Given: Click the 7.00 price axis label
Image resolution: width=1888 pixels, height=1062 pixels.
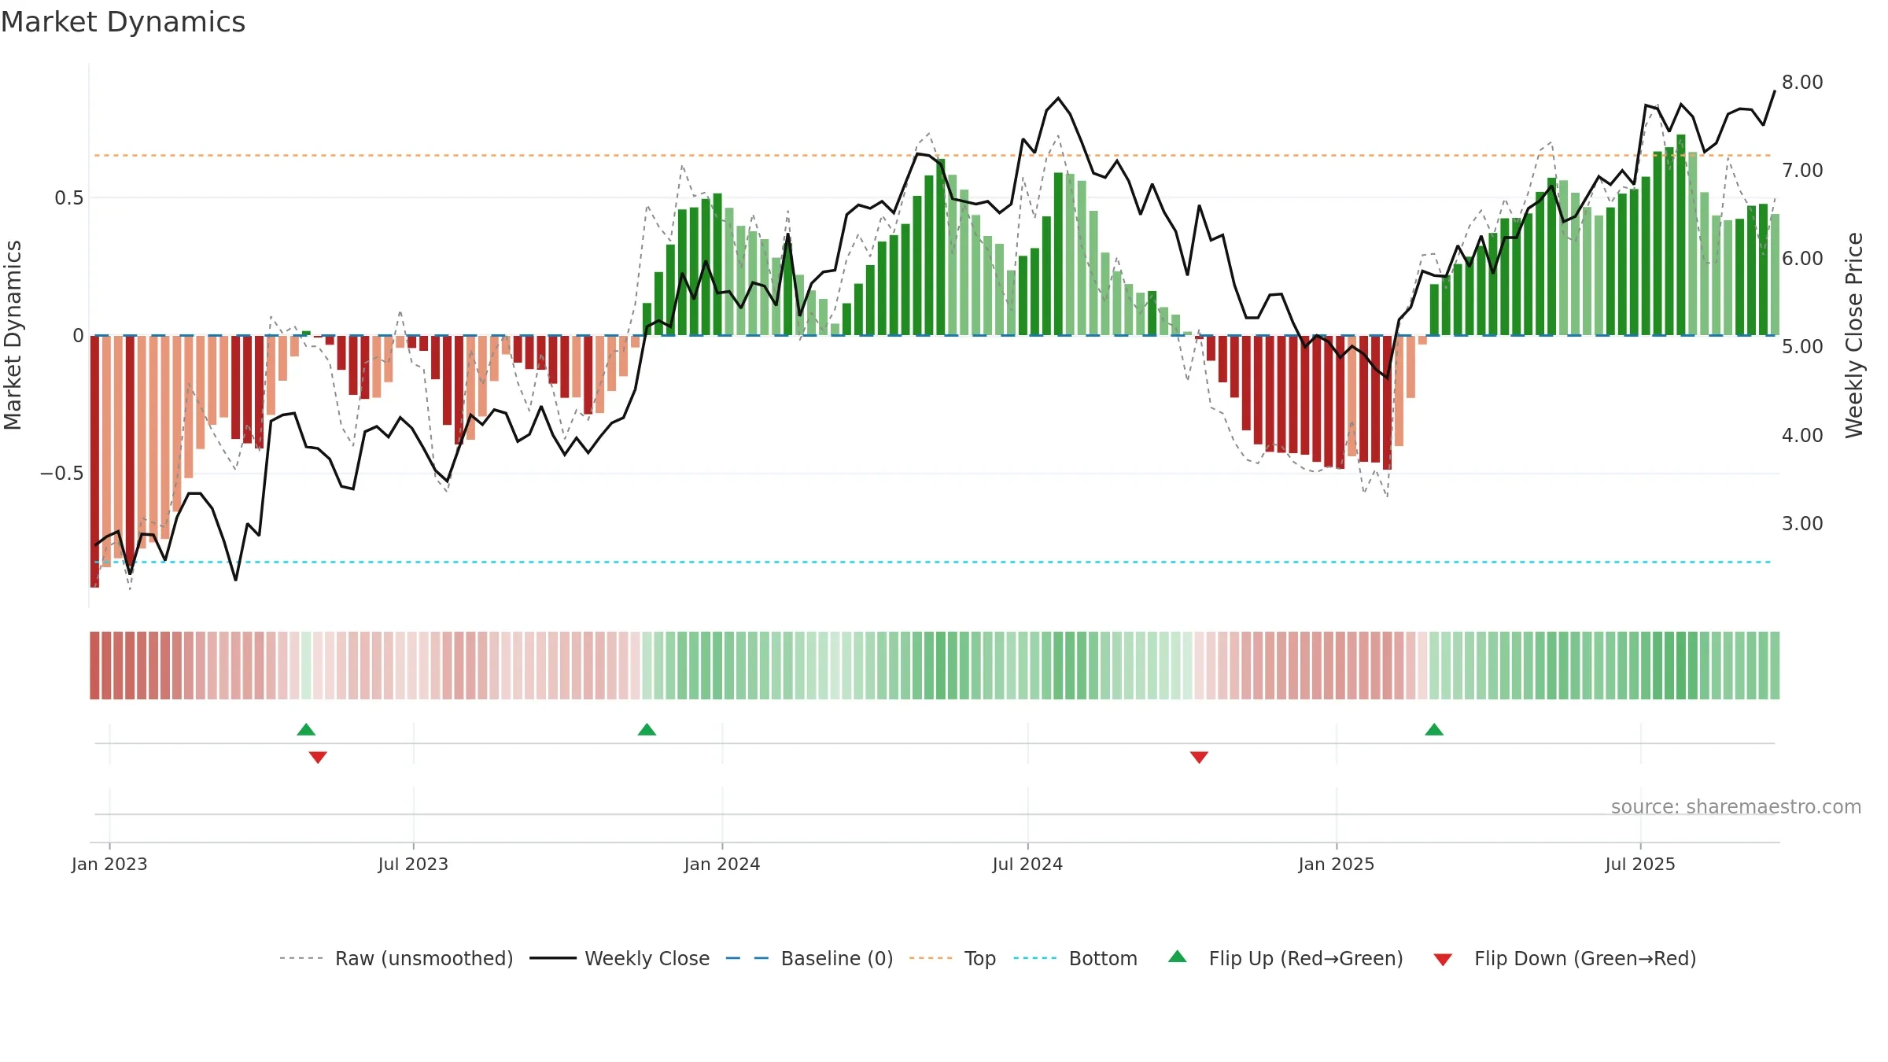Looking at the screenshot, I should 1802,170.
